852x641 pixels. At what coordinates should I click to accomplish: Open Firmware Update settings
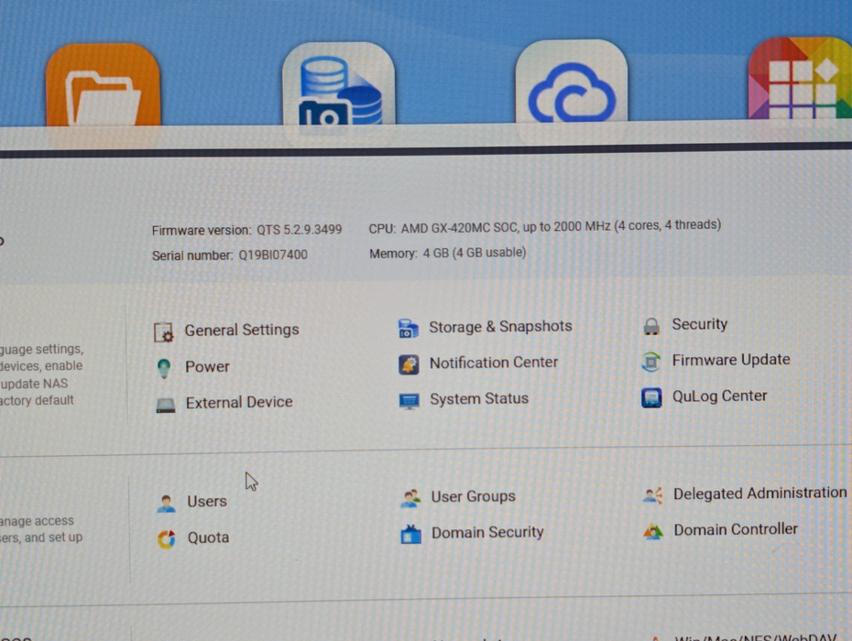coord(731,360)
